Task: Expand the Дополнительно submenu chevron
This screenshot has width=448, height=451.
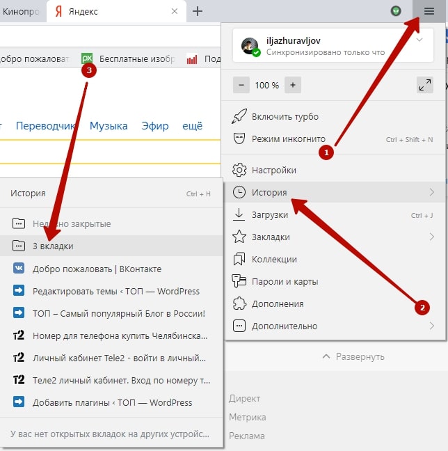Action: point(431,326)
